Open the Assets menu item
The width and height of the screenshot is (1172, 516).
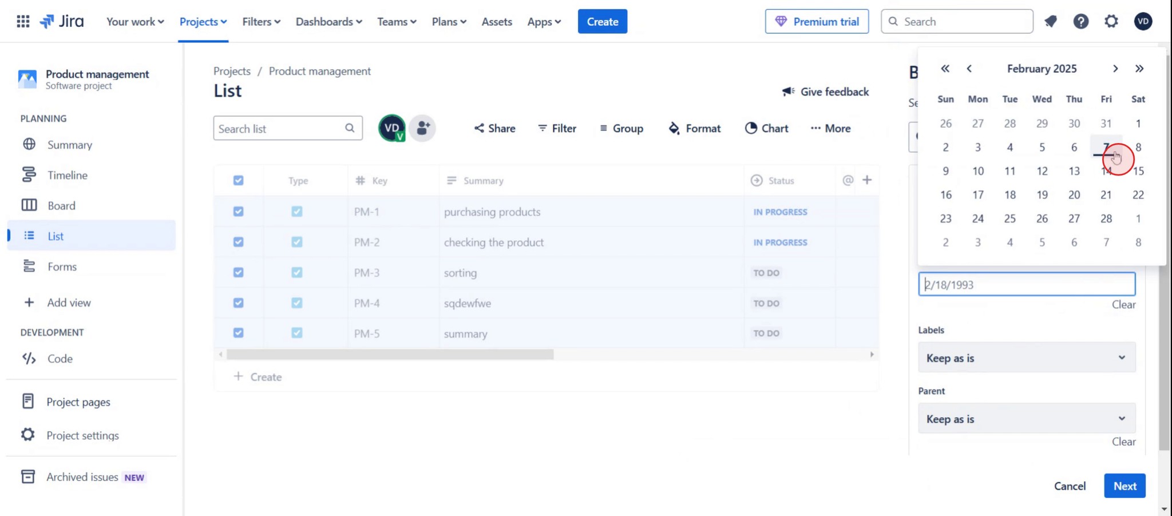[496, 21]
